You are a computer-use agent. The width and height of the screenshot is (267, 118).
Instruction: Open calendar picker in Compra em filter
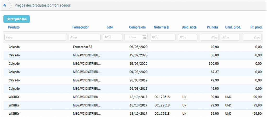(x=145, y=37)
